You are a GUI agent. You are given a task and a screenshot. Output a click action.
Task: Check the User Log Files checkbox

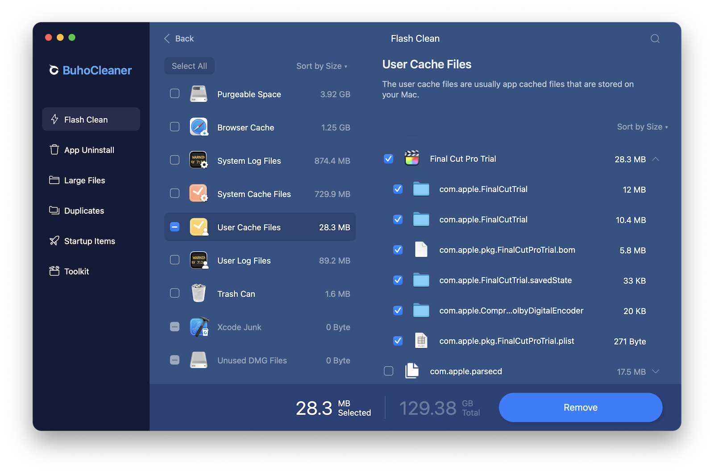pyautogui.click(x=174, y=260)
